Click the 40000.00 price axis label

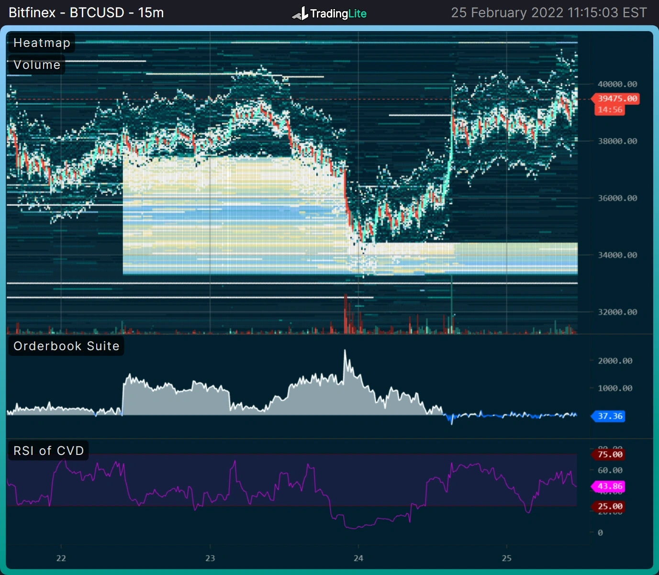pos(617,84)
